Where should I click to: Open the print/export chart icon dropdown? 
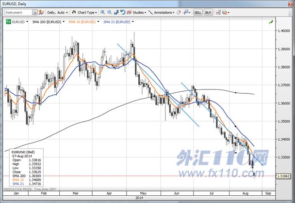point(226,13)
